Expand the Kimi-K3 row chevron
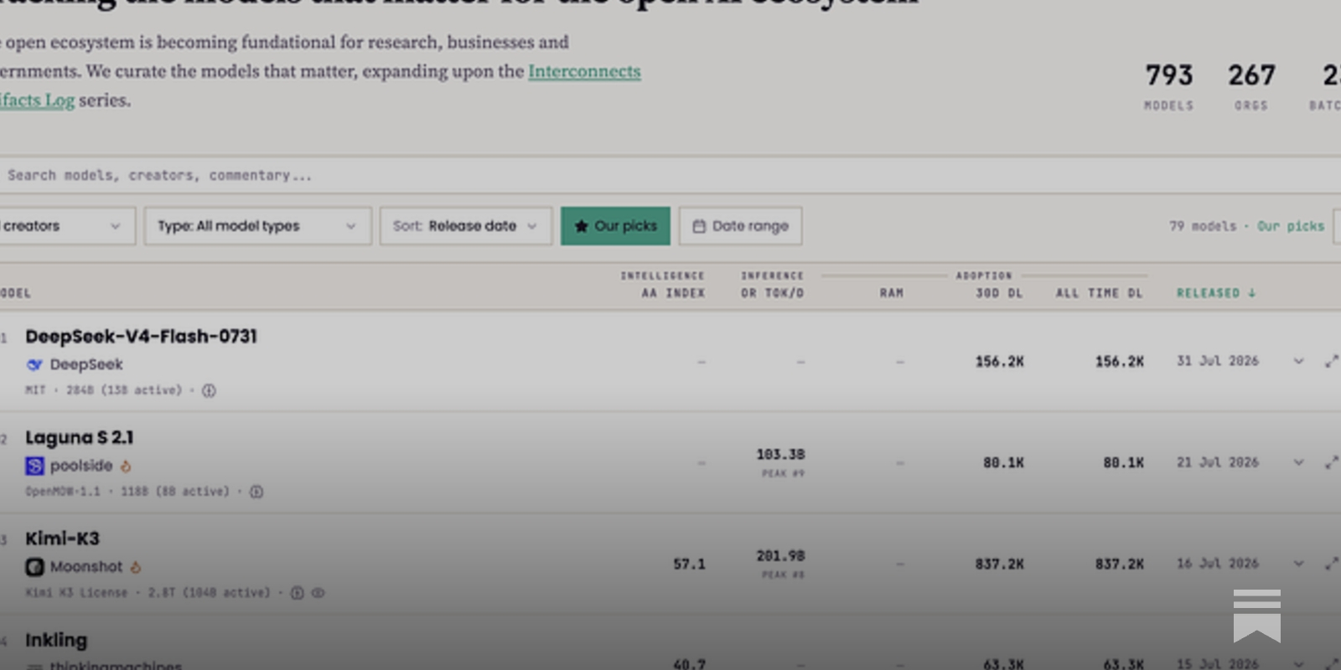 pos(1298,564)
